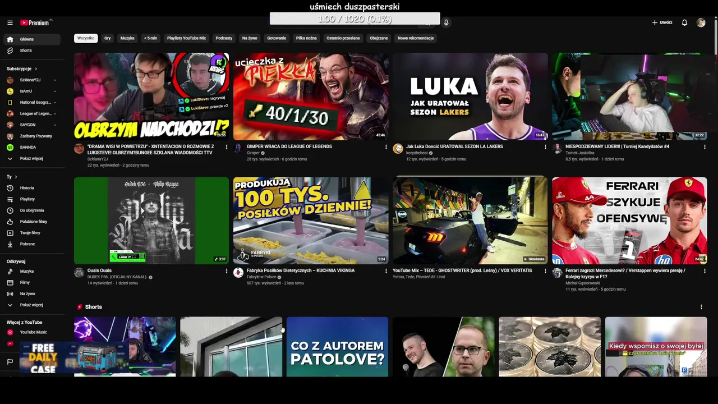This screenshot has height=404, width=718.
Task: Select Nowe rekomendacje filter chip
Action: 416,38
